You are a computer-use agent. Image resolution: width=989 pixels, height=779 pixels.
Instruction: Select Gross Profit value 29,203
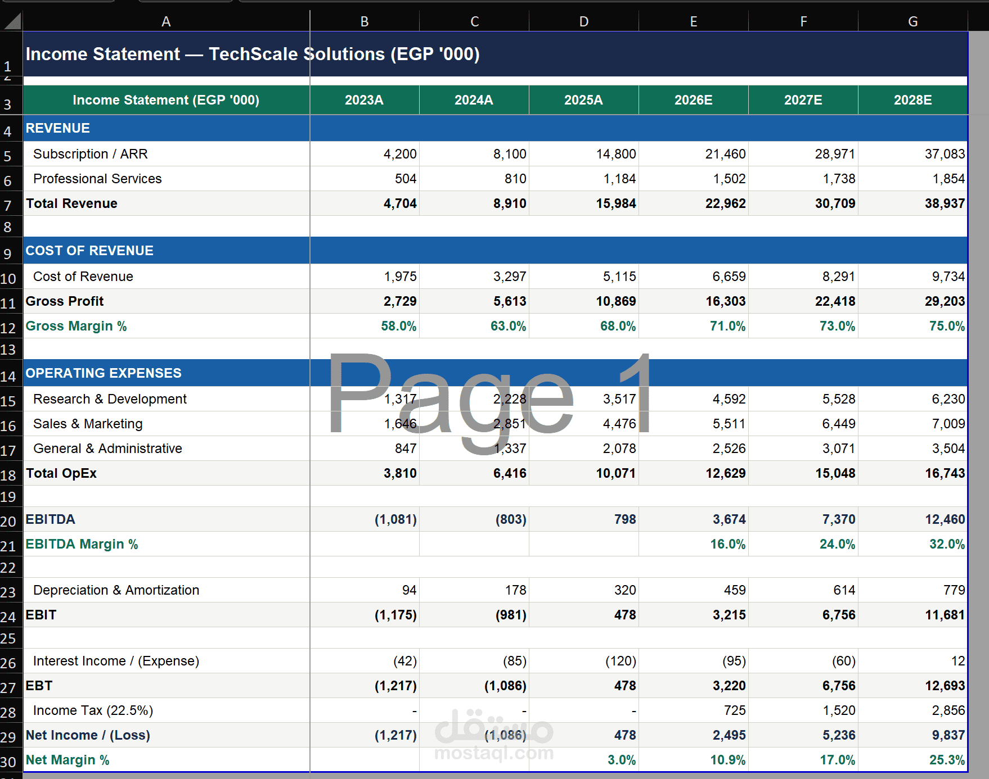pyautogui.click(x=913, y=301)
